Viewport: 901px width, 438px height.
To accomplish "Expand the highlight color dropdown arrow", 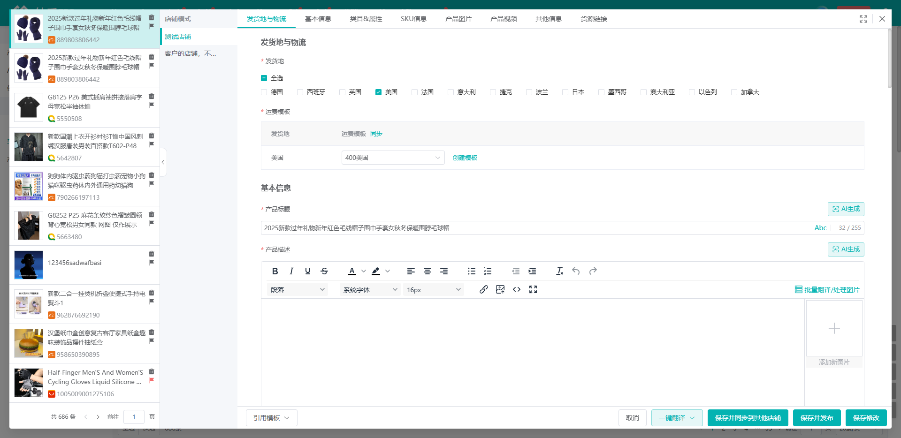I will click(388, 271).
